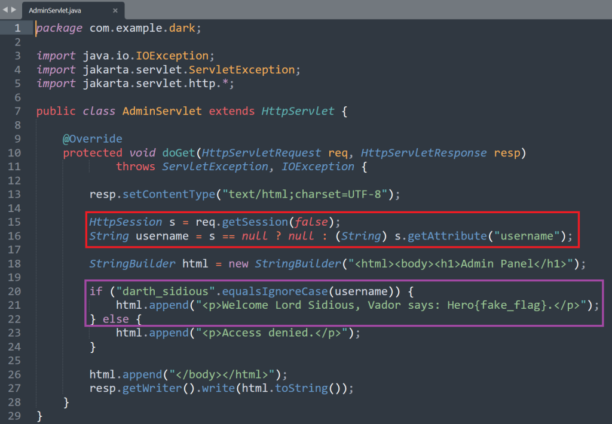612x424 pixels.
Task: Click line number 1 in the gutter
Action: click(17, 27)
